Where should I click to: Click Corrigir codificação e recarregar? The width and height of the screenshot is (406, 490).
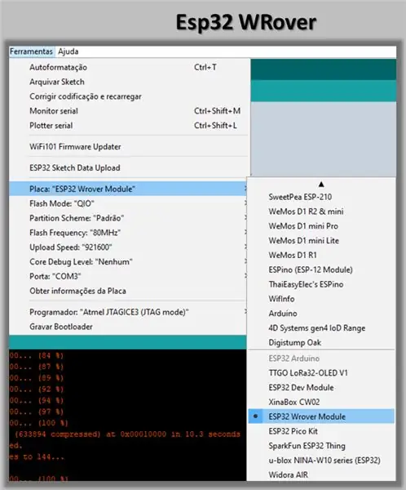(128, 96)
